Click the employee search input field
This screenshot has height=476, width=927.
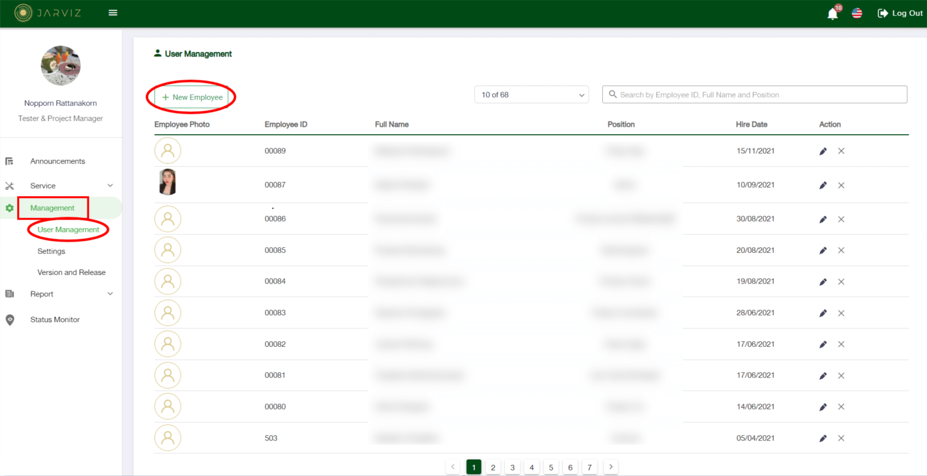click(x=754, y=95)
